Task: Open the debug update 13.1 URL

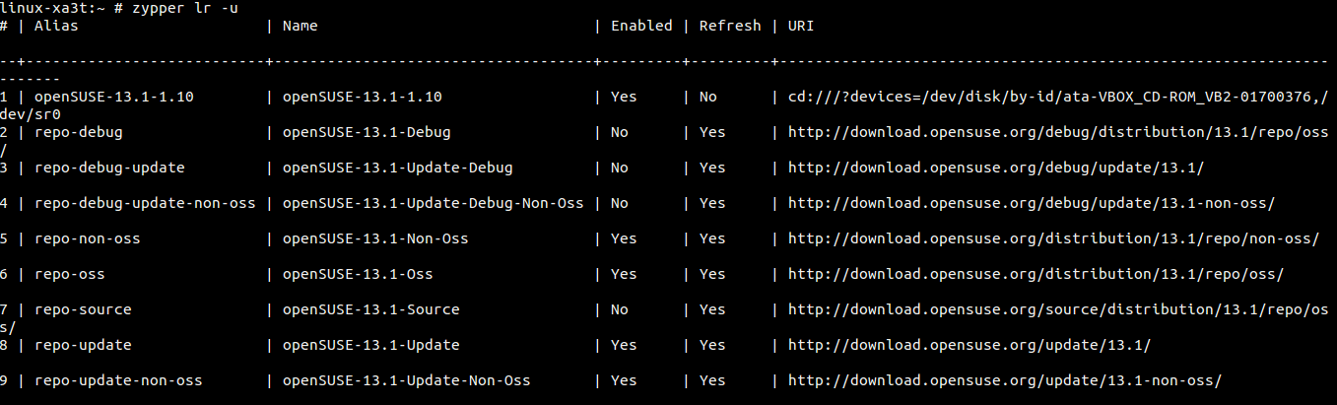Action: 995,168
